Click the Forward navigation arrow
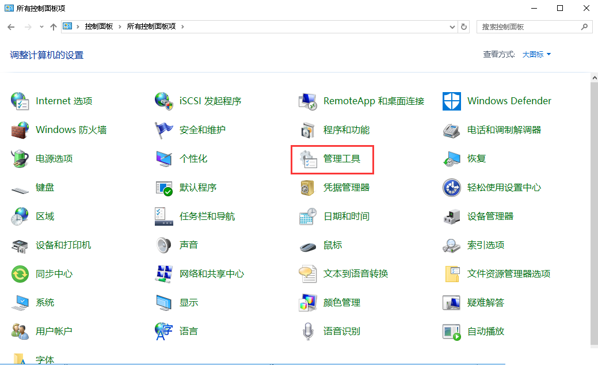This screenshot has height=365, width=598. pos(28,26)
